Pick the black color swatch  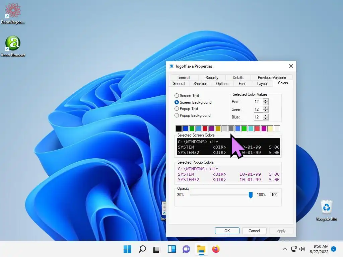click(179, 128)
